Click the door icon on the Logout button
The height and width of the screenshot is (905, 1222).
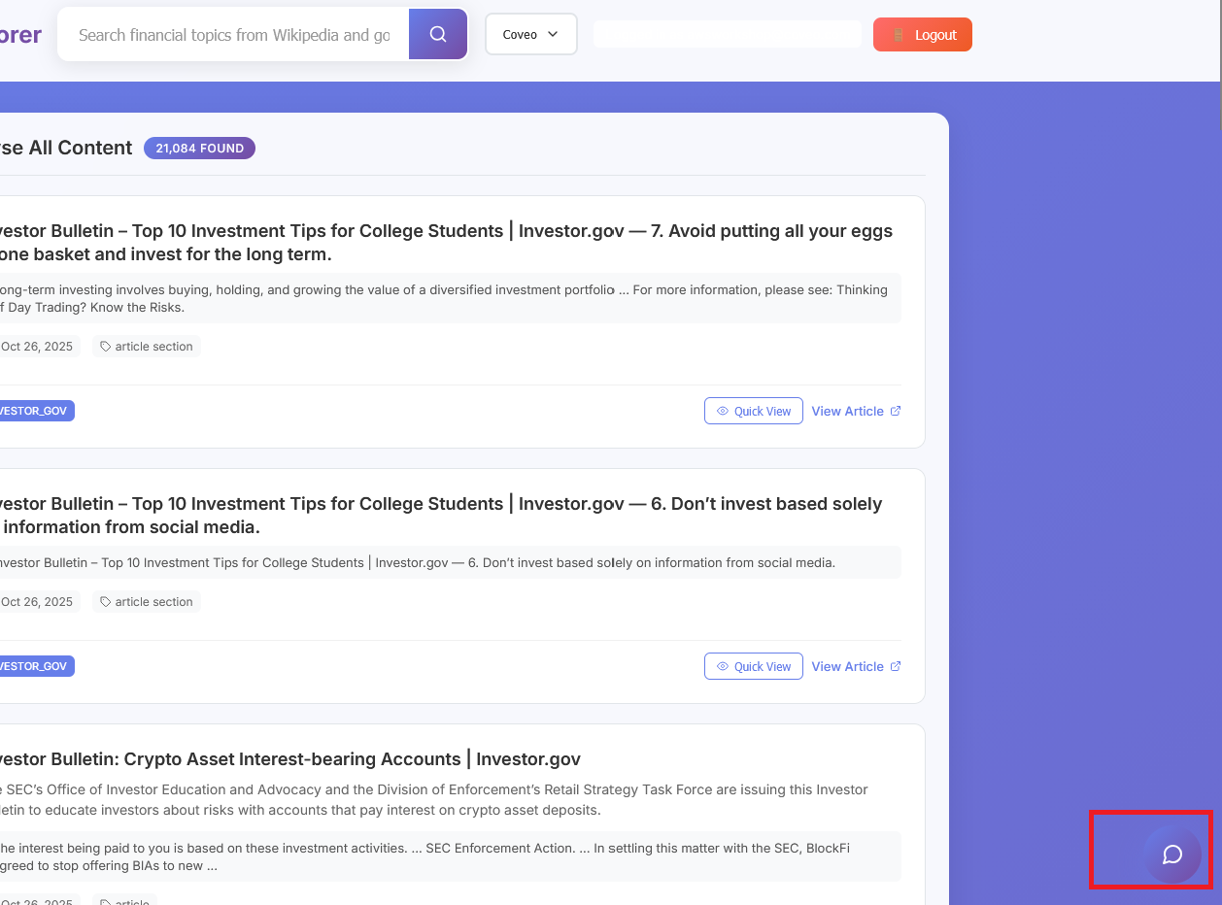click(899, 35)
